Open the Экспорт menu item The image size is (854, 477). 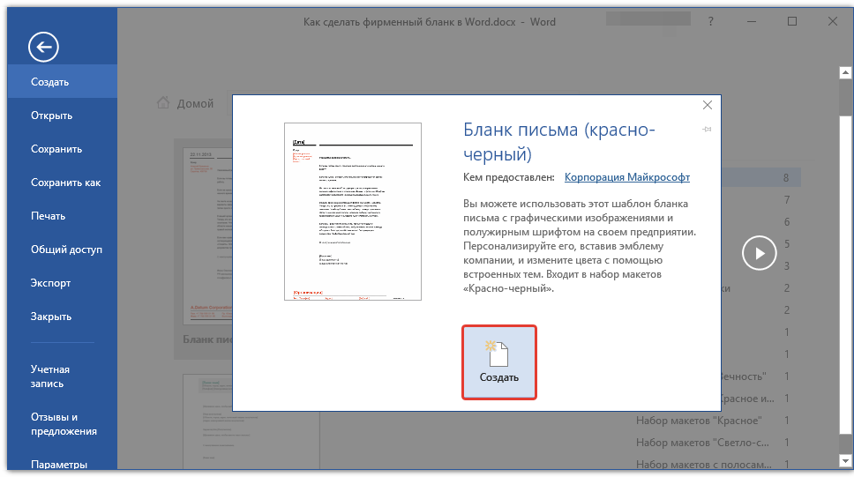coord(50,283)
